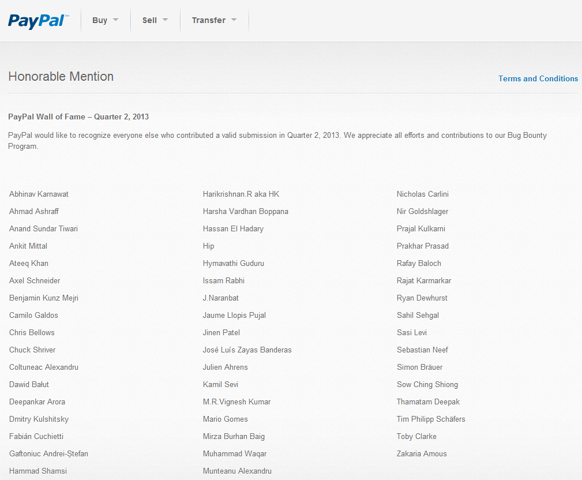582x480 pixels.
Task: Select the name Camilo Galdos
Action: [x=33, y=315]
